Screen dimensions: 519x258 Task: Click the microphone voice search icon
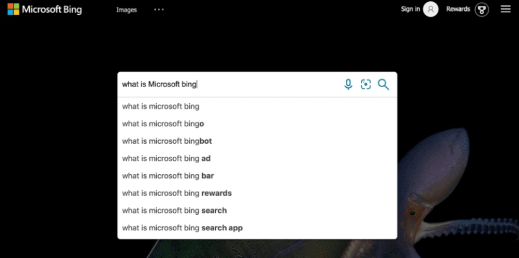pyautogui.click(x=348, y=84)
